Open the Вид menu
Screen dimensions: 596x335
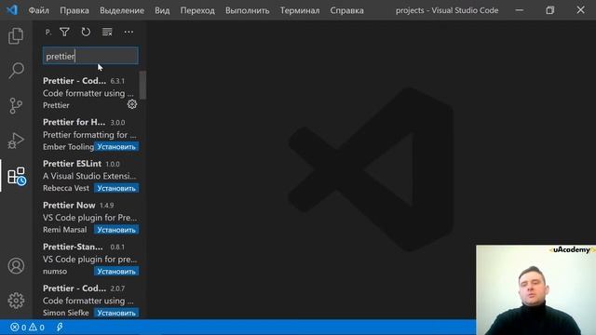162,10
